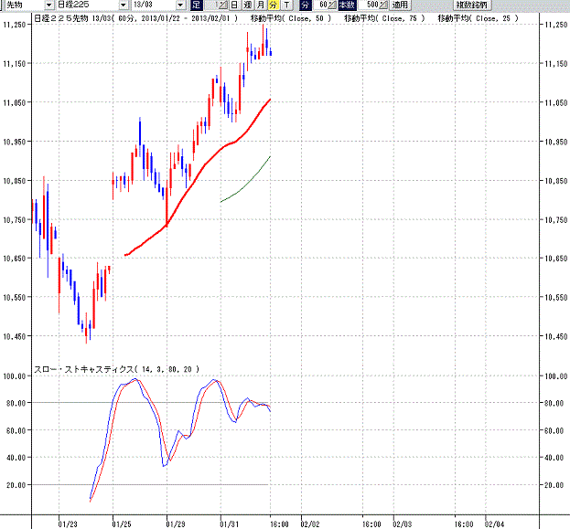Screen dimensions: 570x529
Task: Click the spinner beside the 500 field
Action: click(383, 5)
